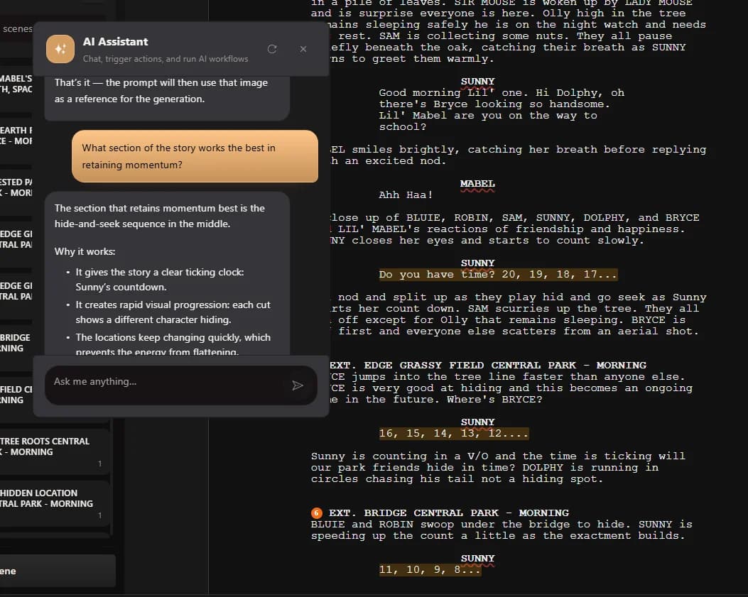Open the AI Assistant sparkle icon
Screen dimensions: 748x597
(x=60, y=49)
